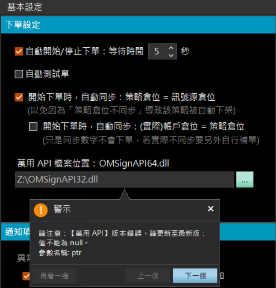Click the 下一個 button
276x288 pixels.
[x=195, y=276]
